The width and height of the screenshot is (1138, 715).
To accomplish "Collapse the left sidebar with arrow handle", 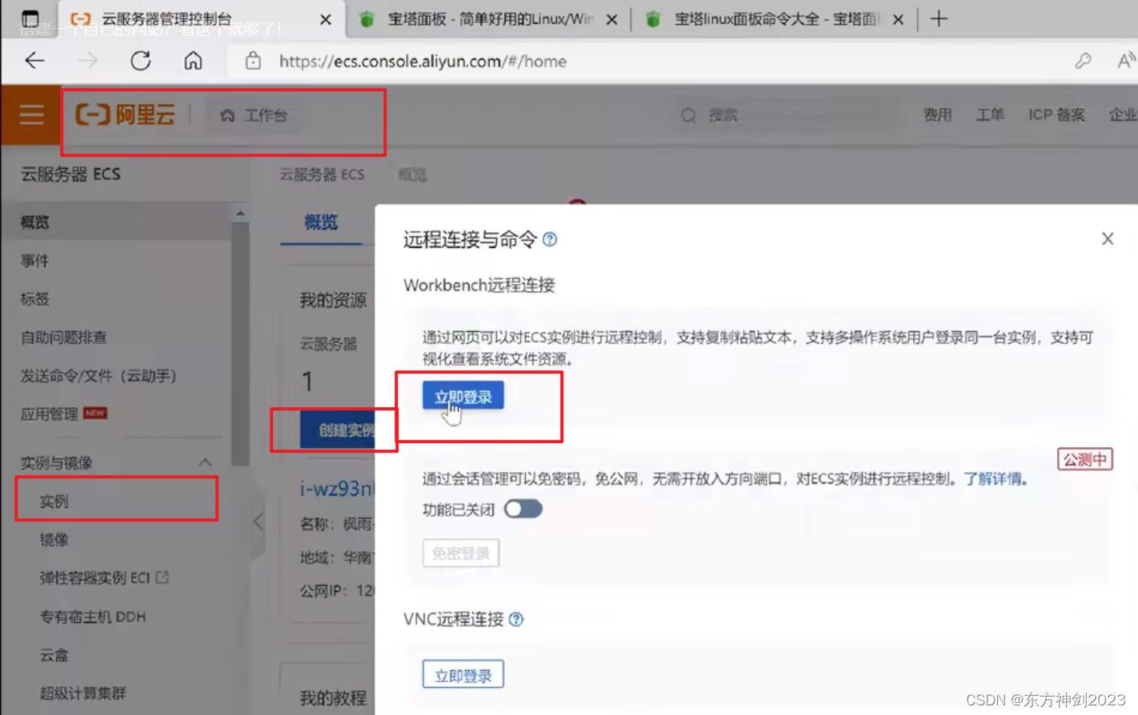I will [x=258, y=522].
